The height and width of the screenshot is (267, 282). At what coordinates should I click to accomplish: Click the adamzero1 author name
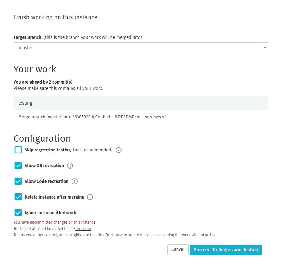(x=155, y=117)
